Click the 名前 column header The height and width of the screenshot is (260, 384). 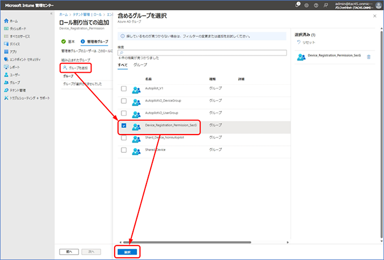tap(149, 79)
